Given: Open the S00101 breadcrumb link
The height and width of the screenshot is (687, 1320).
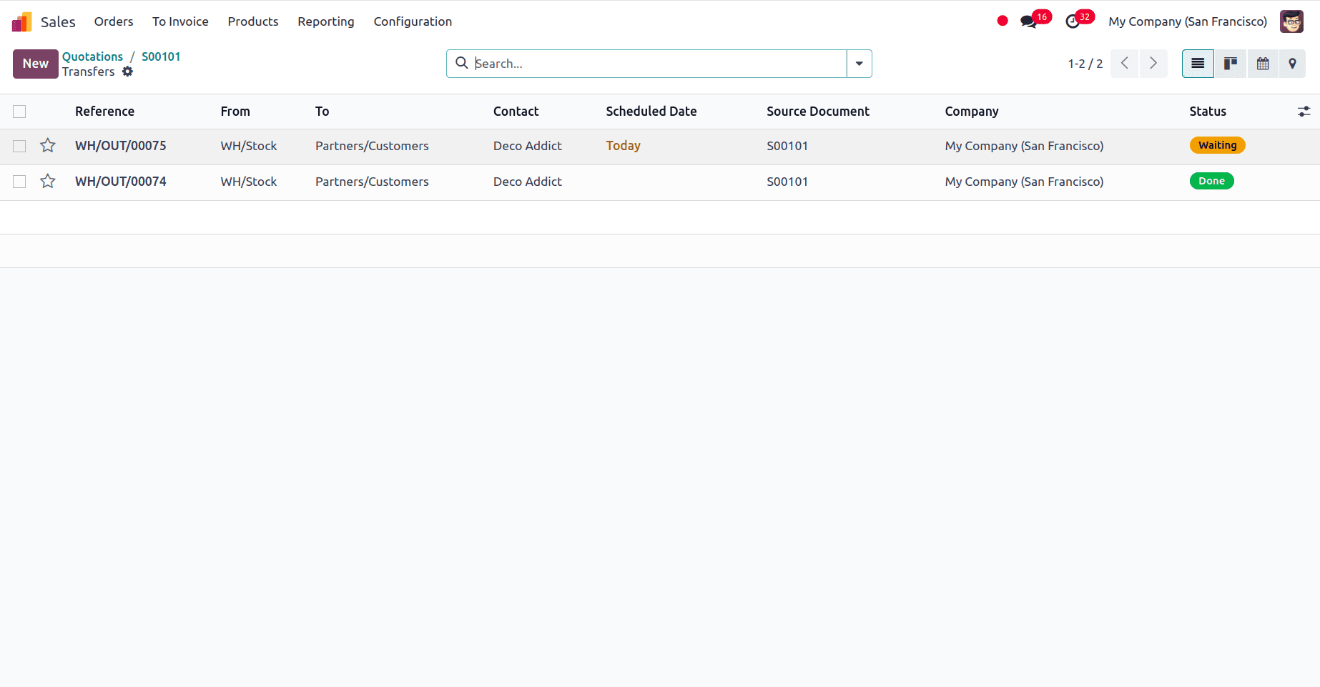Looking at the screenshot, I should [161, 56].
